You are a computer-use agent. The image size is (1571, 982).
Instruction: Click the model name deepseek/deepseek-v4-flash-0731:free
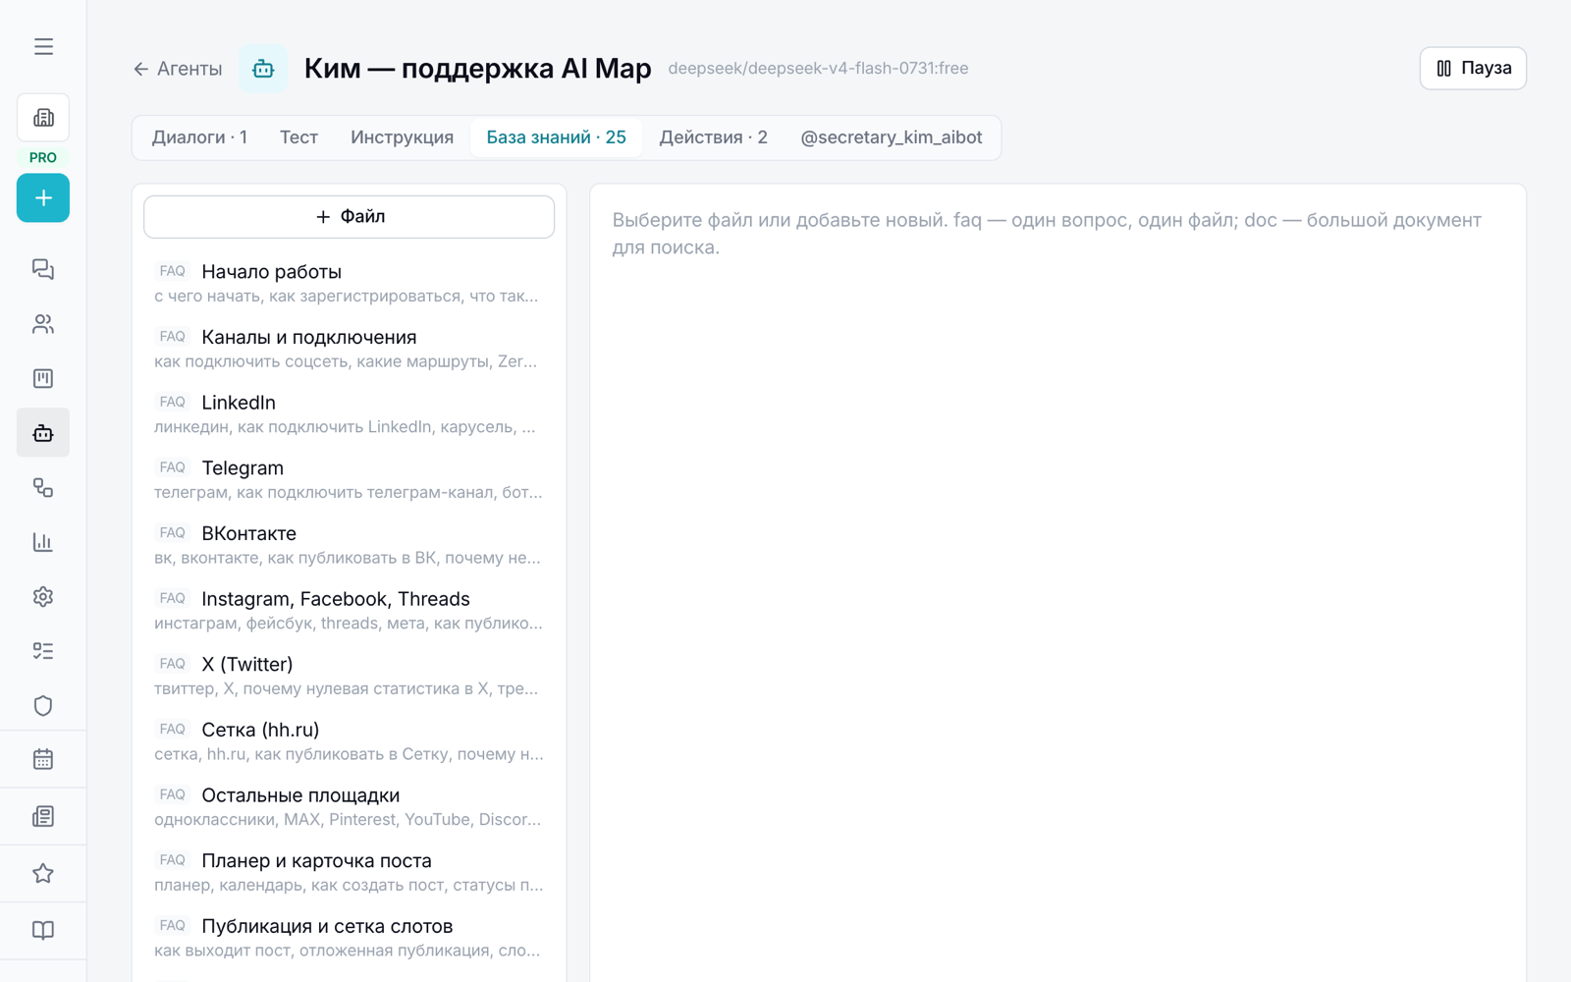[x=818, y=69]
